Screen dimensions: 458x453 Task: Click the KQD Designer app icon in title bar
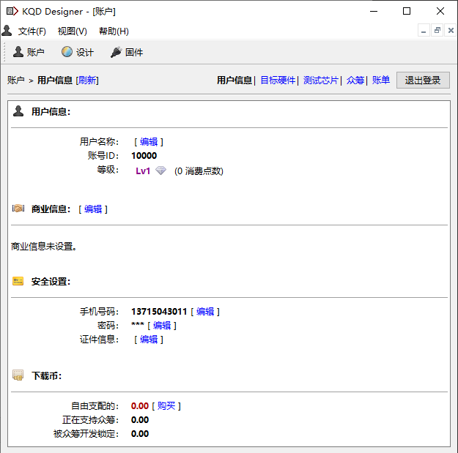[x=12, y=12]
